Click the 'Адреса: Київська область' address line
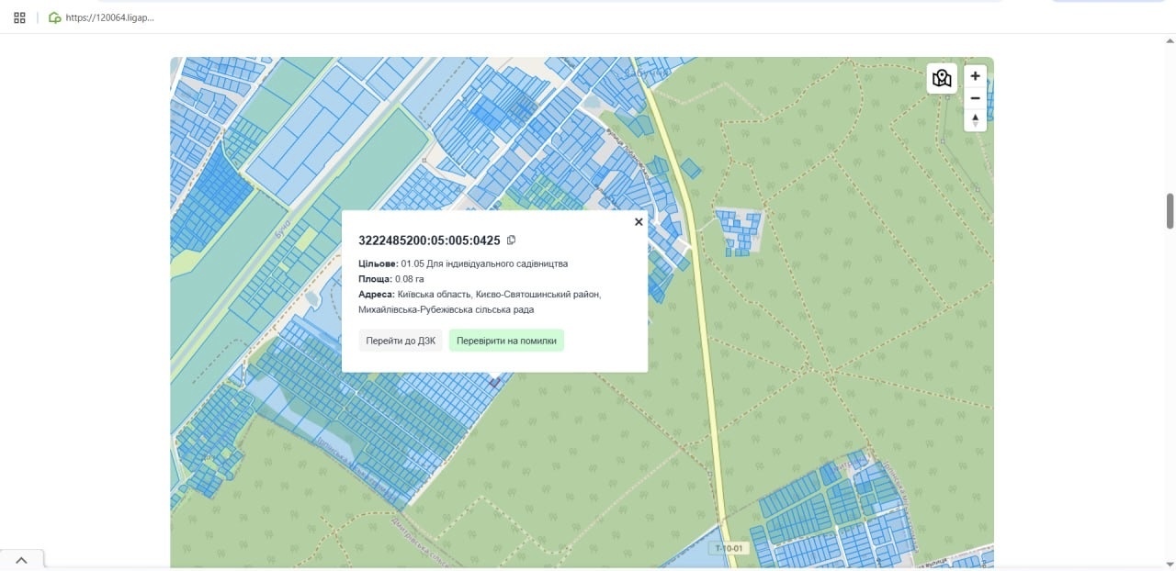 pyautogui.click(x=479, y=295)
